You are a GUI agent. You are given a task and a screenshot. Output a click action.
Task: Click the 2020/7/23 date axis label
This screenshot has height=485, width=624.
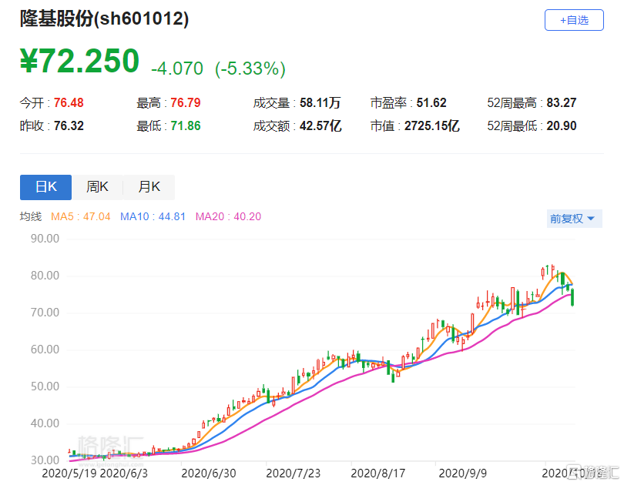click(x=294, y=473)
